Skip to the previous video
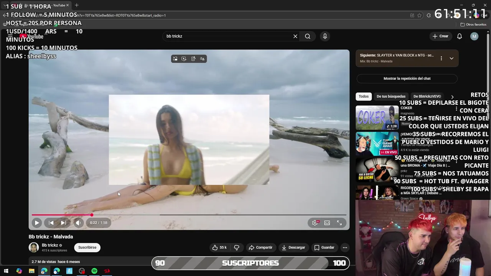 click(51, 223)
